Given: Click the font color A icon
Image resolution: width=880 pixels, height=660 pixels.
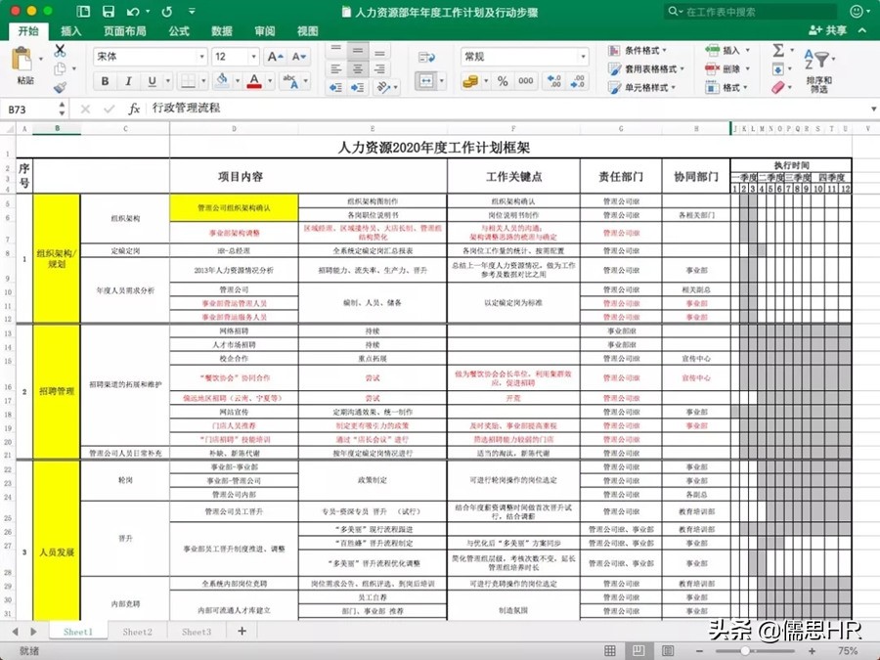Looking at the screenshot, I should (x=254, y=80).
